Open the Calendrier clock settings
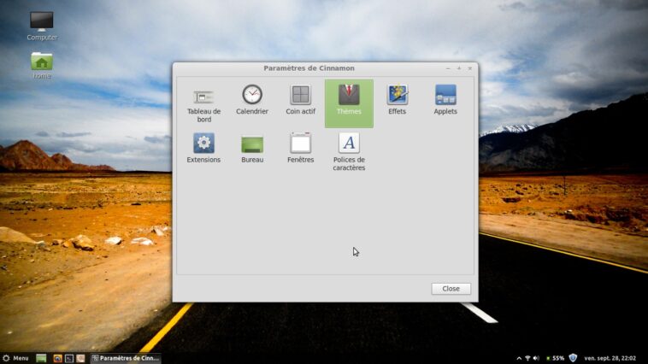This screenshot has height=364, width=648. [x=252, y=100]
